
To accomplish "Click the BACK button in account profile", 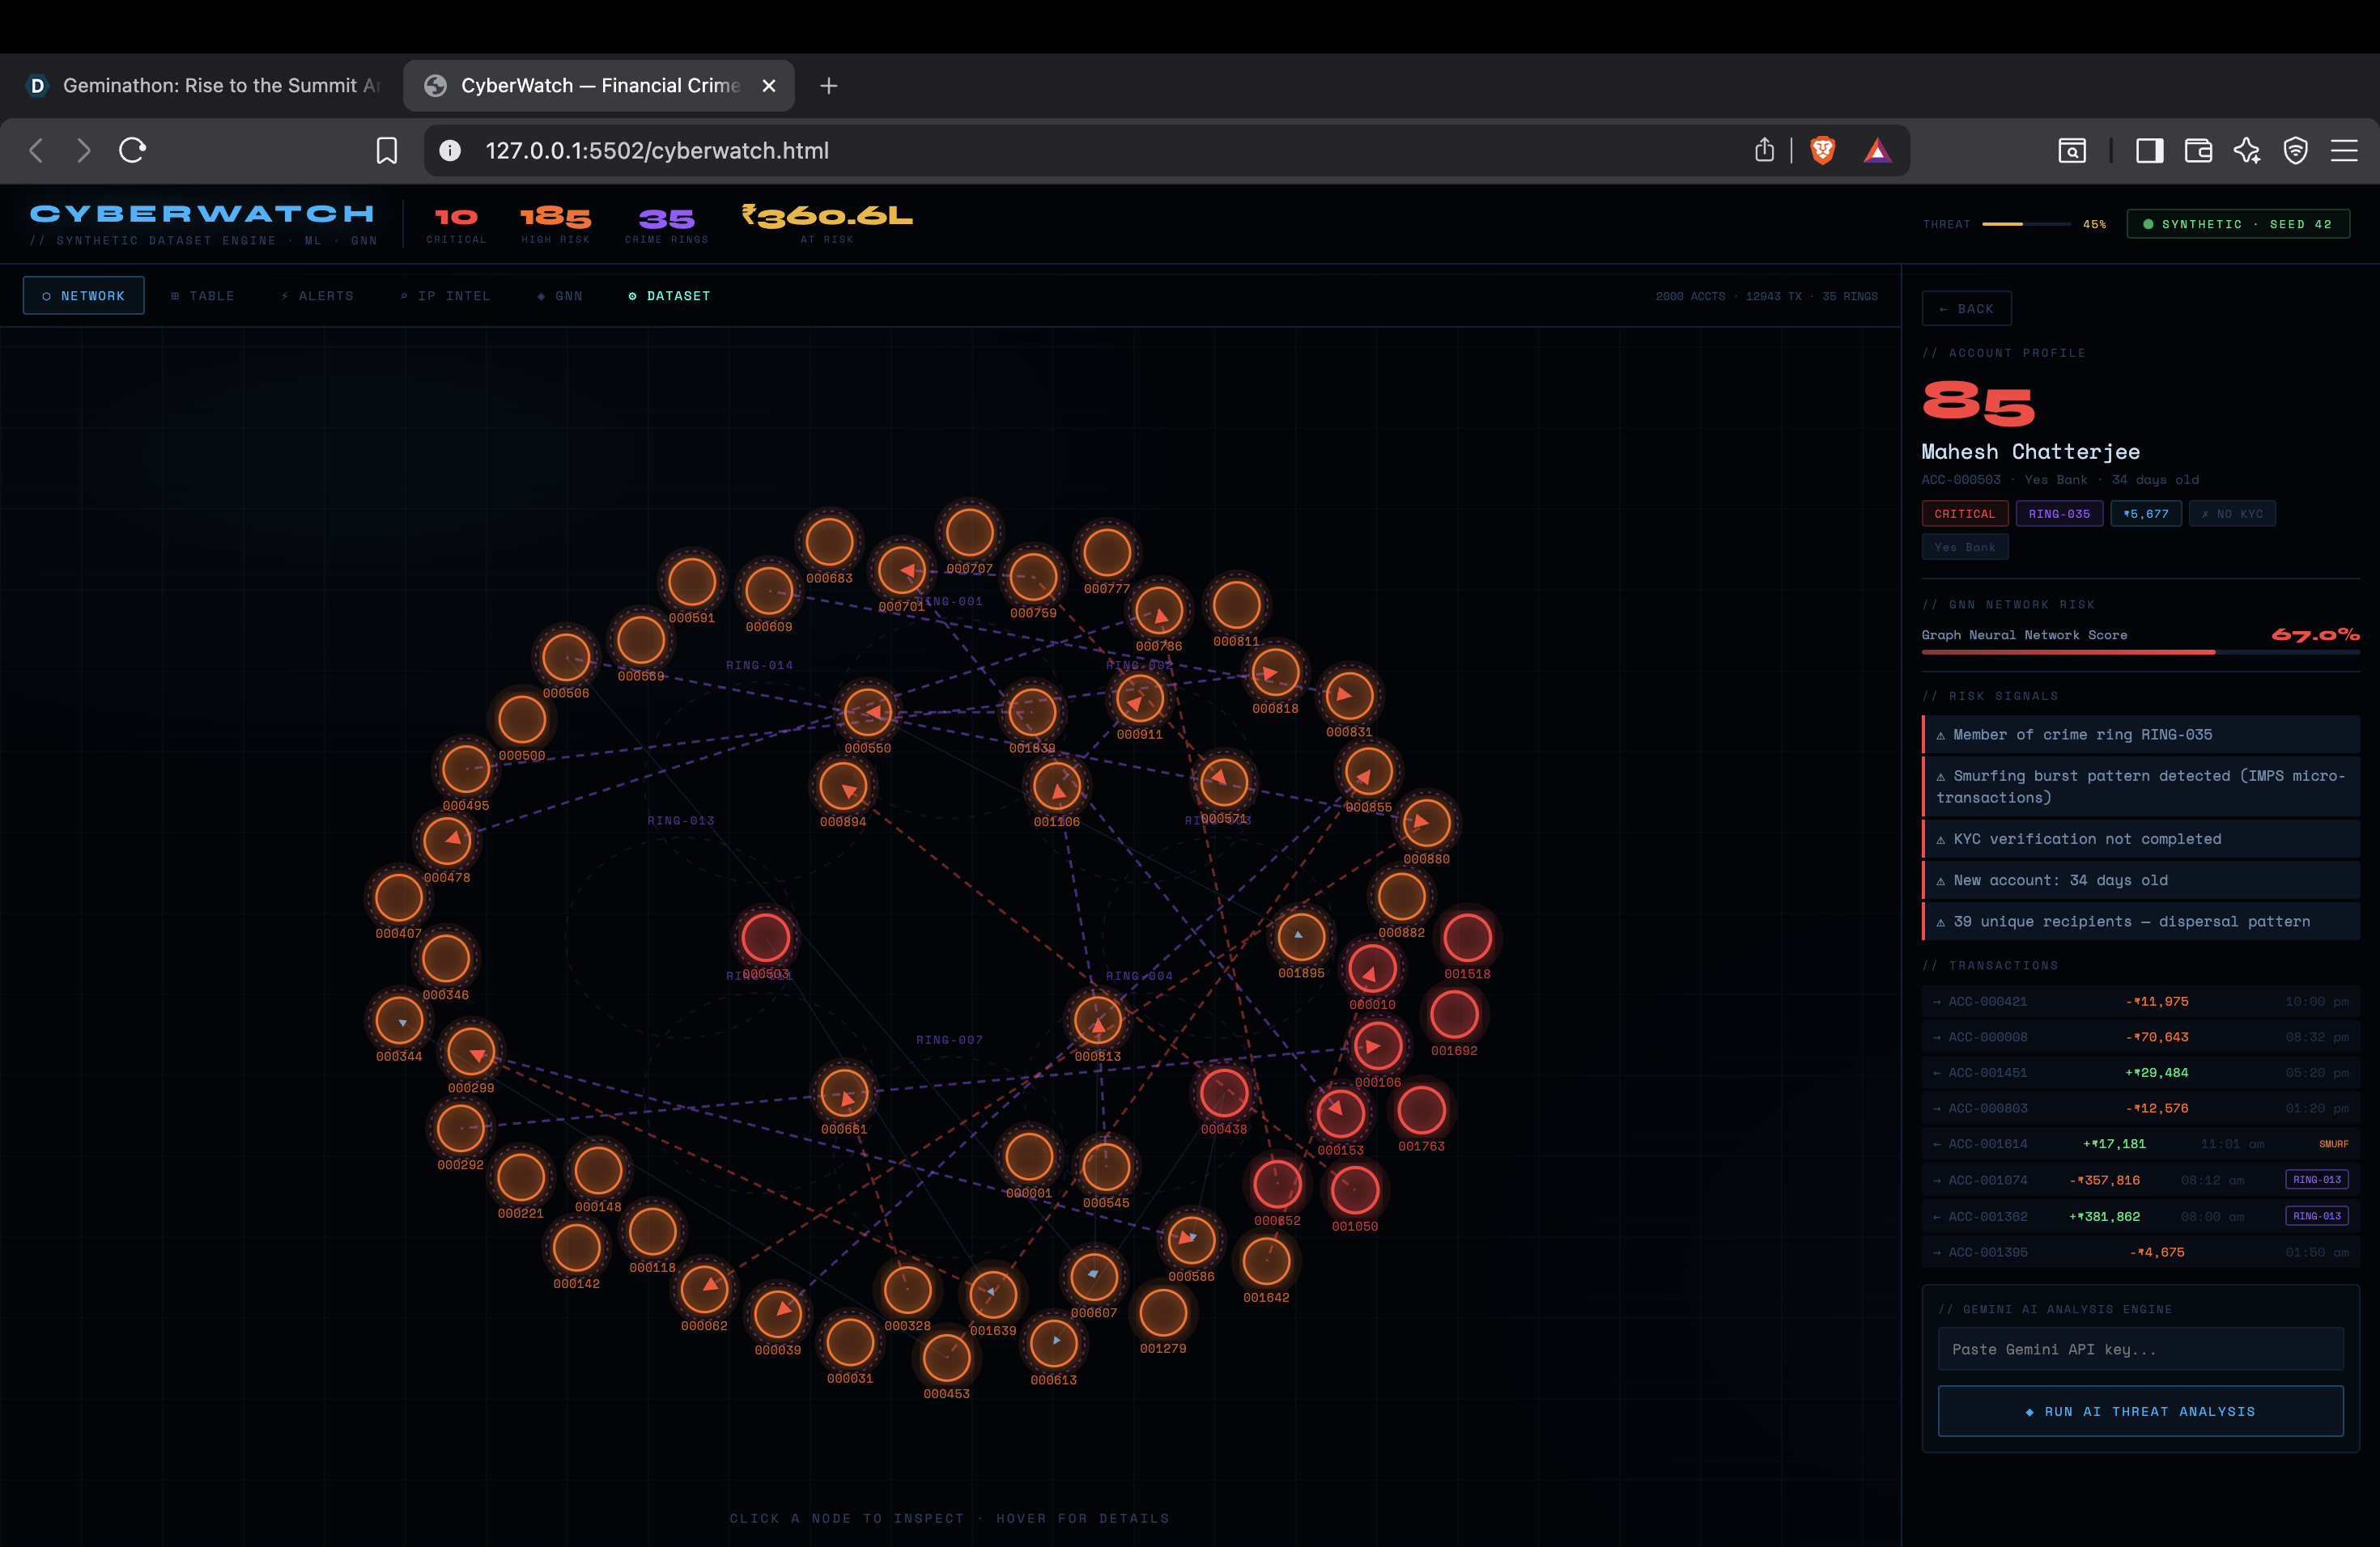I will 1966,309.
